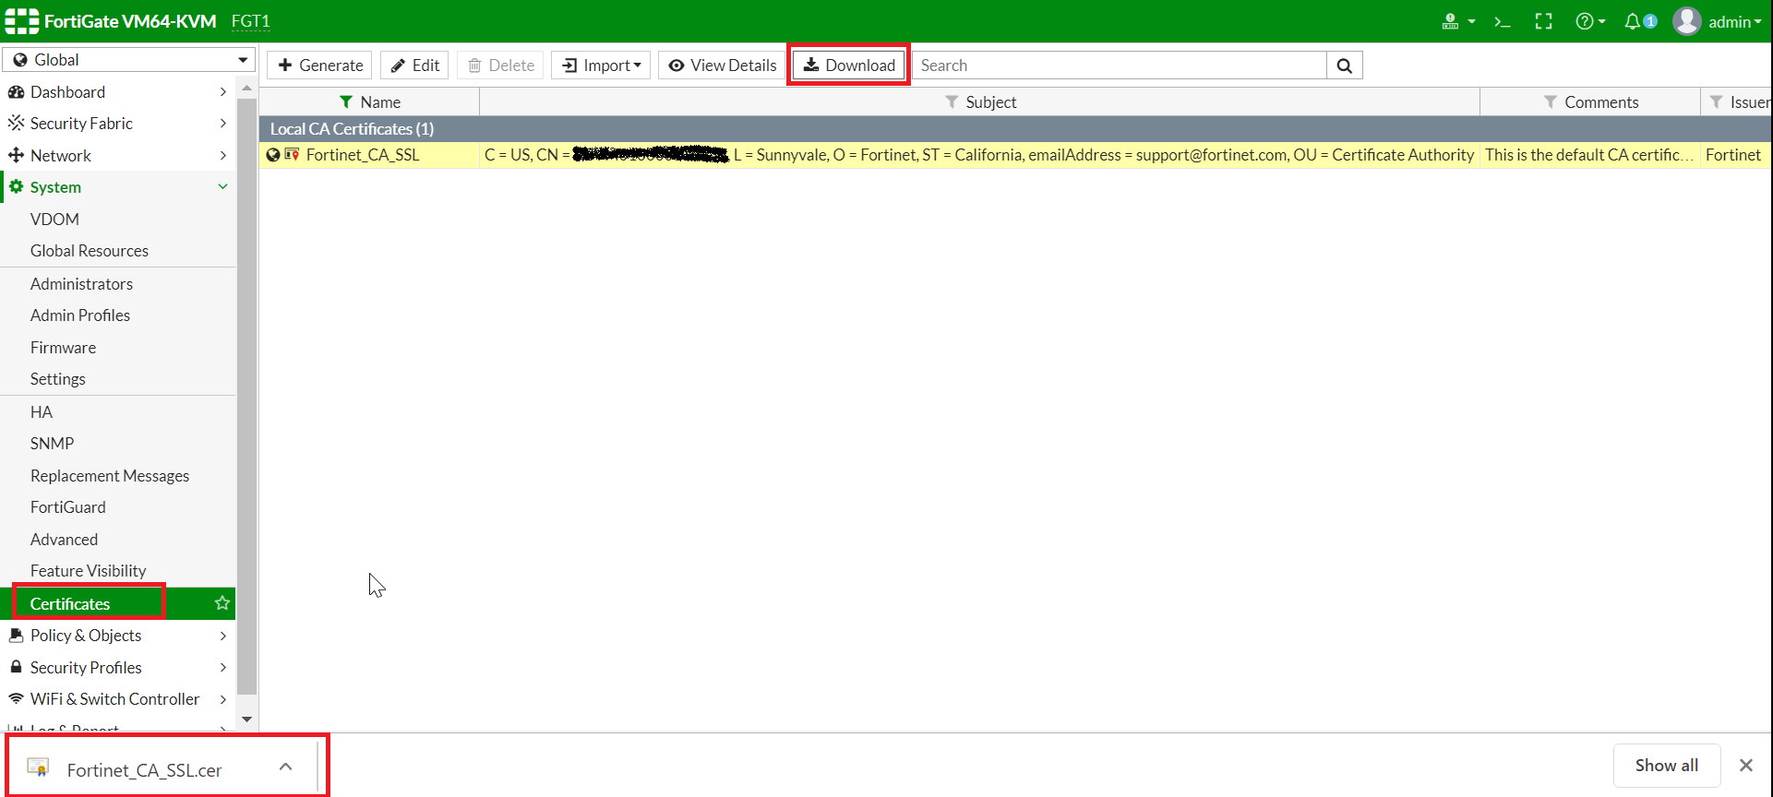Open the admin user menu
The width and height of the screenshot is (1773, 797).
pyautogui.click(x=1717, y=21)
